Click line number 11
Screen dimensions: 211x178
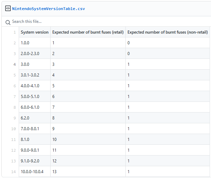(x=14, y=140)
